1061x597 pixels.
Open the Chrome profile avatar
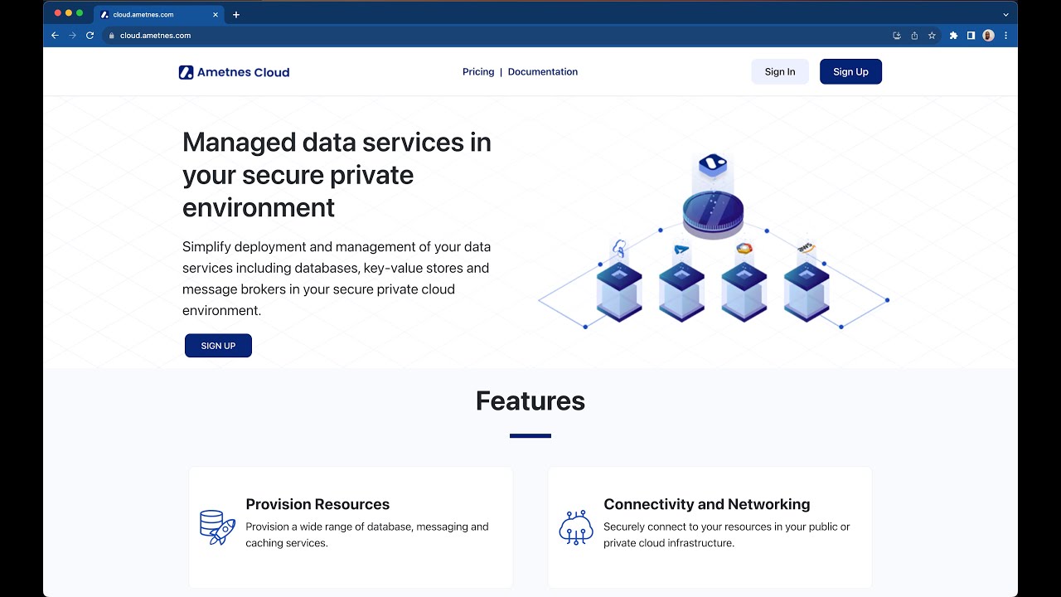[x=988, y=36]
